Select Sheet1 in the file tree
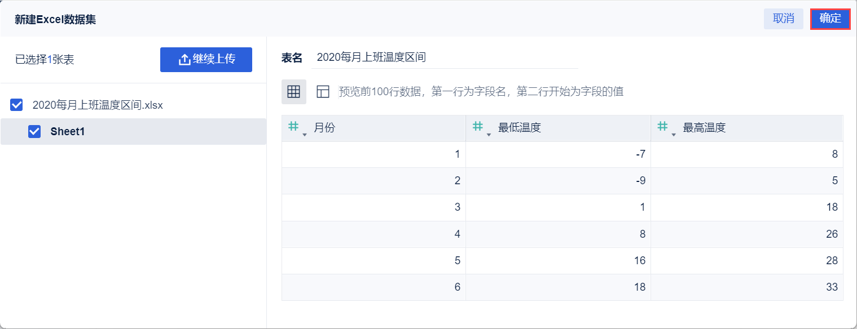Image resolution: width=857 pixels, height=329 pixels. coord(68,131)
